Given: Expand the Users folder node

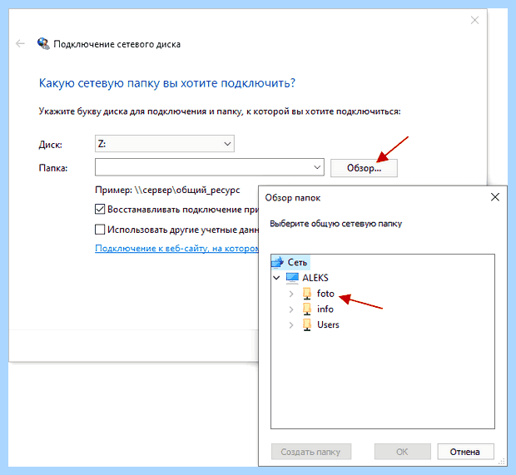Looking at the screenshot, I should (291, 325).
